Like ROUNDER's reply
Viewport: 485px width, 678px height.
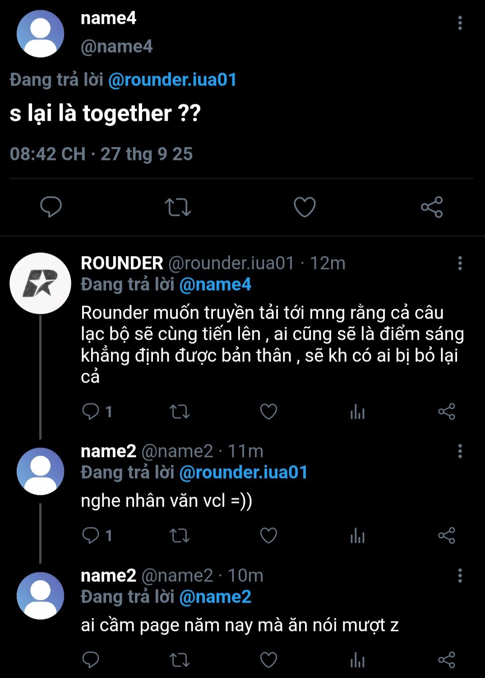click(x=268, y=412)
